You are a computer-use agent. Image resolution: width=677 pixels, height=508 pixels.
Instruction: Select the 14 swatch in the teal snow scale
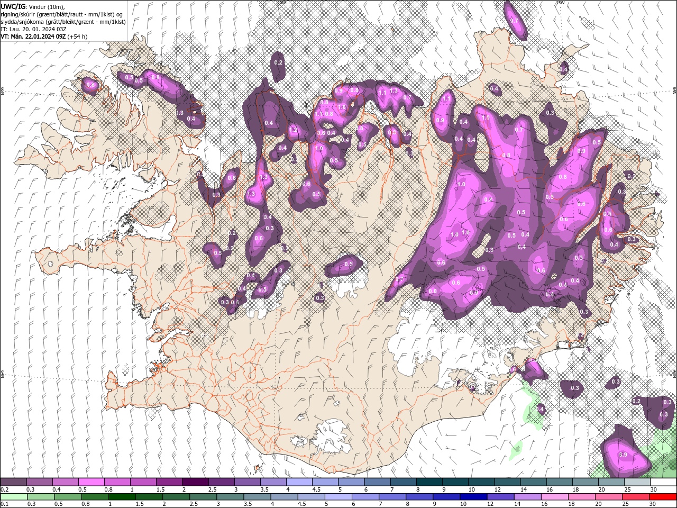[533, 482]
